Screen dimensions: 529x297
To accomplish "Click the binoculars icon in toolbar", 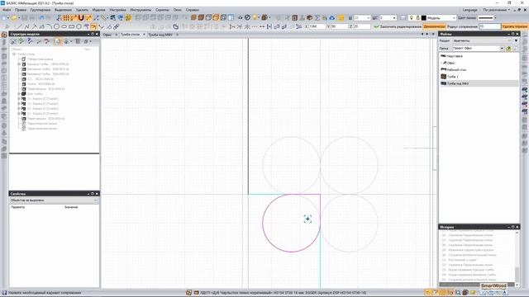I will 240,17.
